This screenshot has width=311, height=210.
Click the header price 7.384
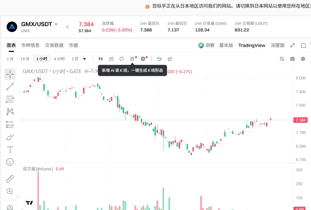coord(86,24)
